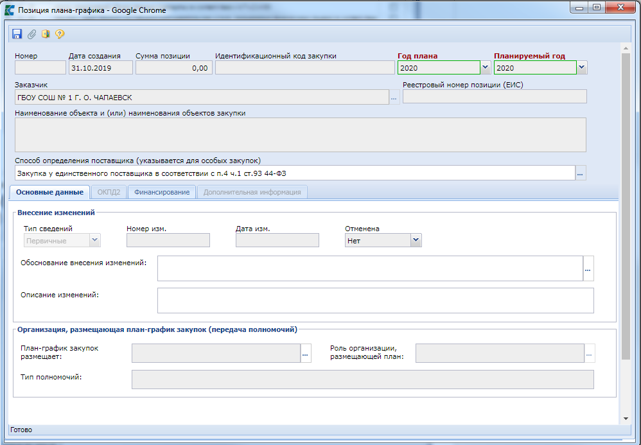Viewport: 641px width, 445px height.
Task: Click ellipsis beside Роль организации field
Action: pos(589,353)
